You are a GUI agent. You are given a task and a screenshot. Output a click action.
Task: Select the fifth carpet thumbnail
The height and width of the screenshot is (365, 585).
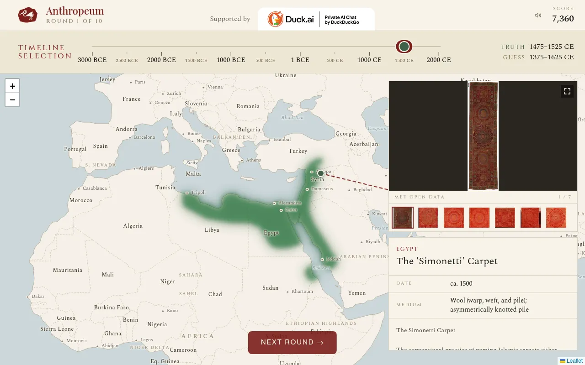[x=505, y=218]
